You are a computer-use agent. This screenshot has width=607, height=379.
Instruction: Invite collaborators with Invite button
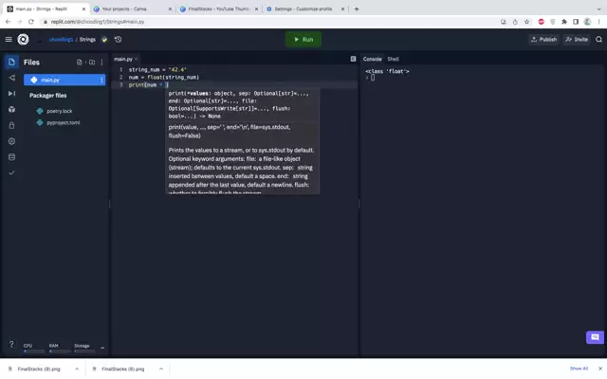(x=577, y=40)
